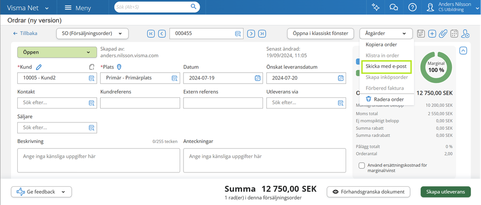
Task: Click the Kundreferens input field
Action: tap(140, 103)
